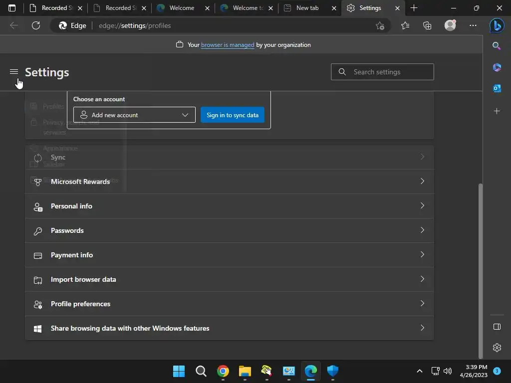This screenshot has height=383, width=511.
Task: Open the Add new account dropdown
Action: (x=134, y=115)
